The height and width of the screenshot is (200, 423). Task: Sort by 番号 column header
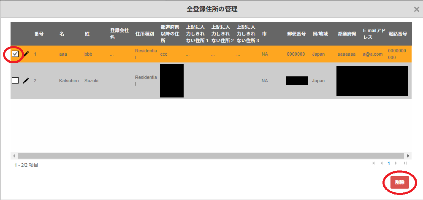[x=39, y=34]
